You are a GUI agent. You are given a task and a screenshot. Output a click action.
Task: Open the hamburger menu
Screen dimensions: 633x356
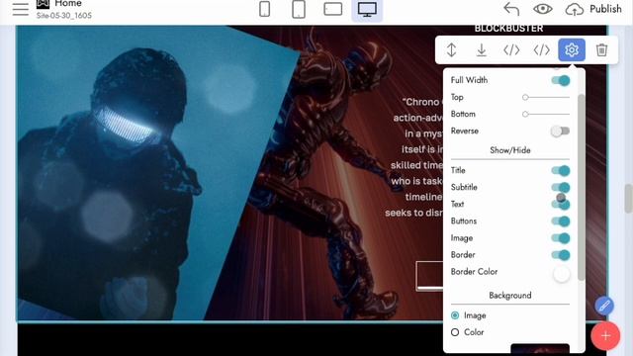click(20, 9)
